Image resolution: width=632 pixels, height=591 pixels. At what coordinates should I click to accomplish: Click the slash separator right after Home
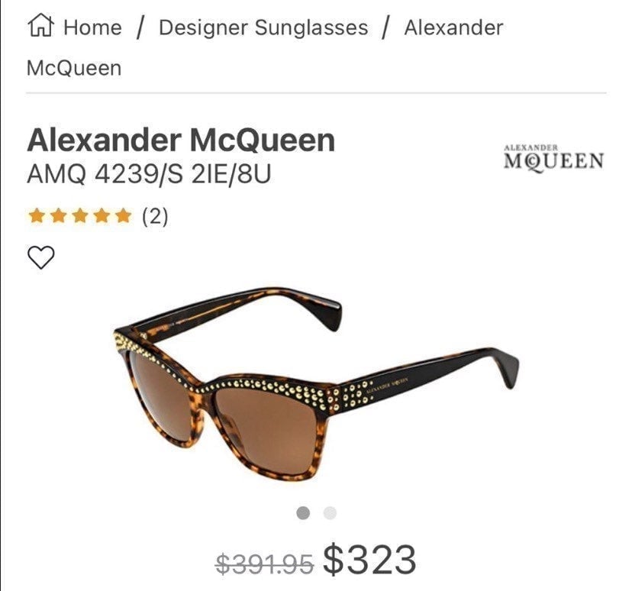point(140,27)
